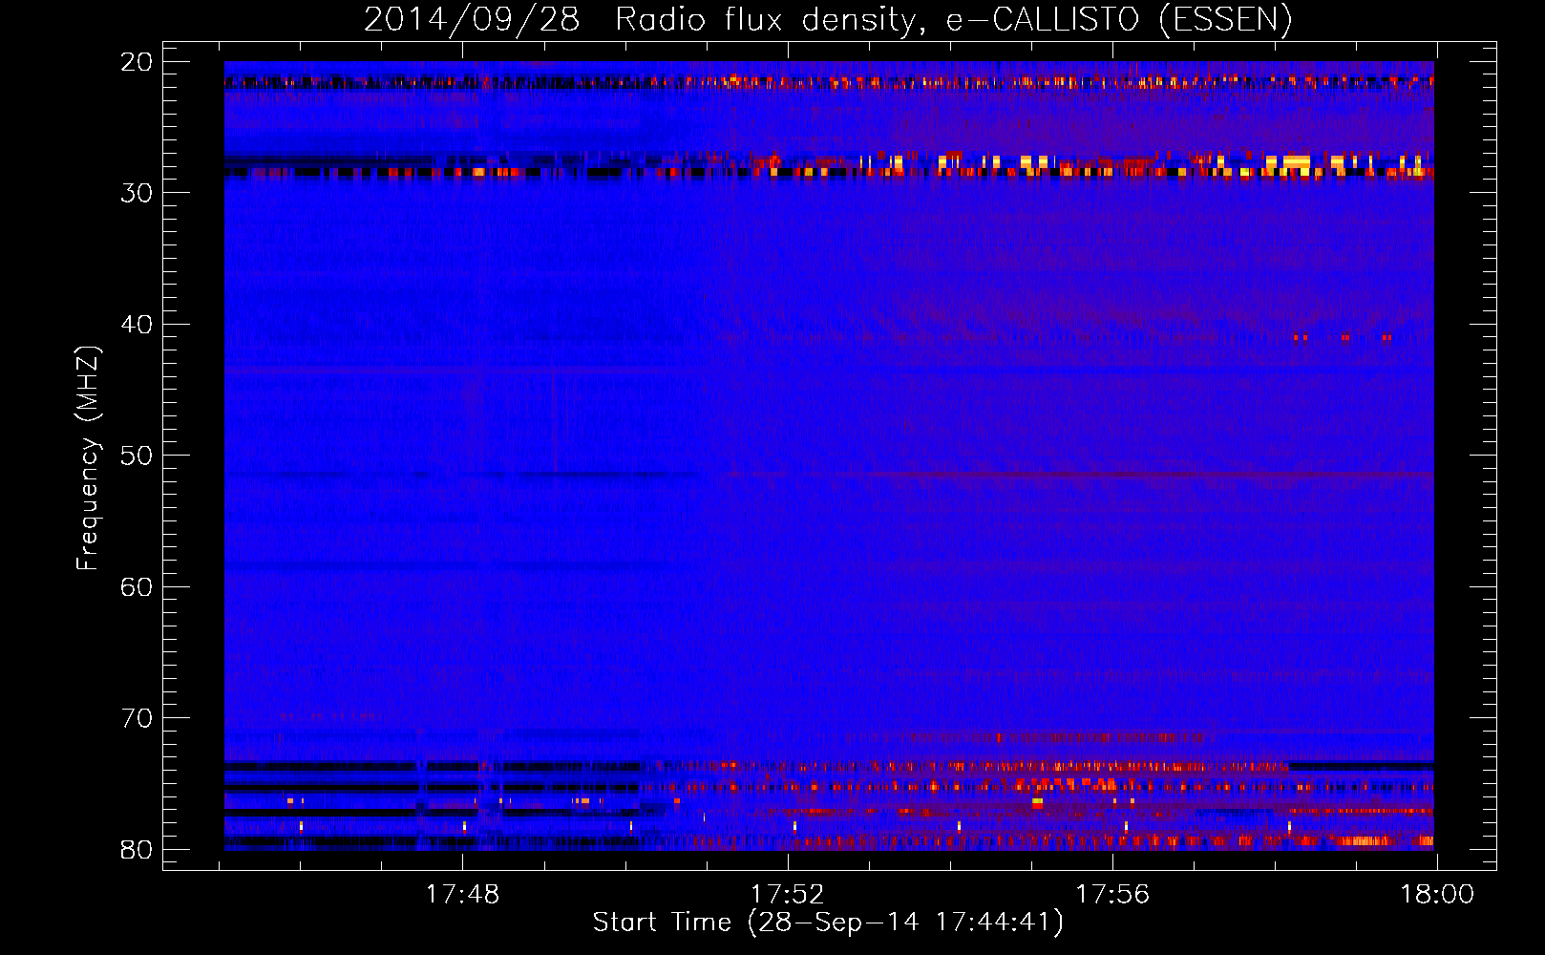
Task: Click the 80 frequency tick label
Action: point(138,849)
